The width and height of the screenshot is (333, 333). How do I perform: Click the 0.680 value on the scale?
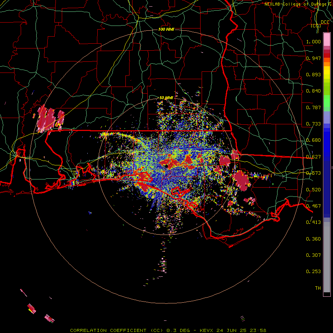click(x=313, y=140)
